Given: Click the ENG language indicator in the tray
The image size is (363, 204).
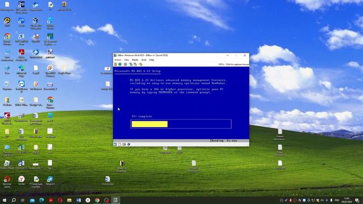Looking at the screenshot, I should pos(337,200).
